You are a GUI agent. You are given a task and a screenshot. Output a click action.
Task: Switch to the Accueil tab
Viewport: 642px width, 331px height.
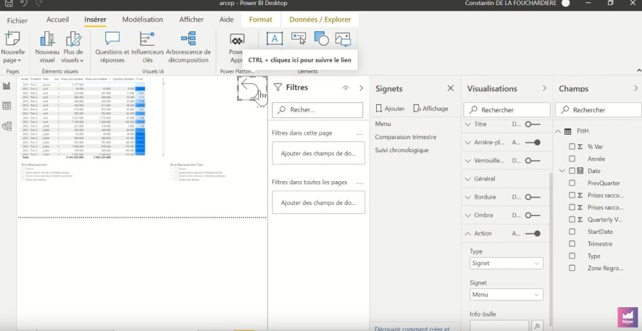click(x=57, y=19)
